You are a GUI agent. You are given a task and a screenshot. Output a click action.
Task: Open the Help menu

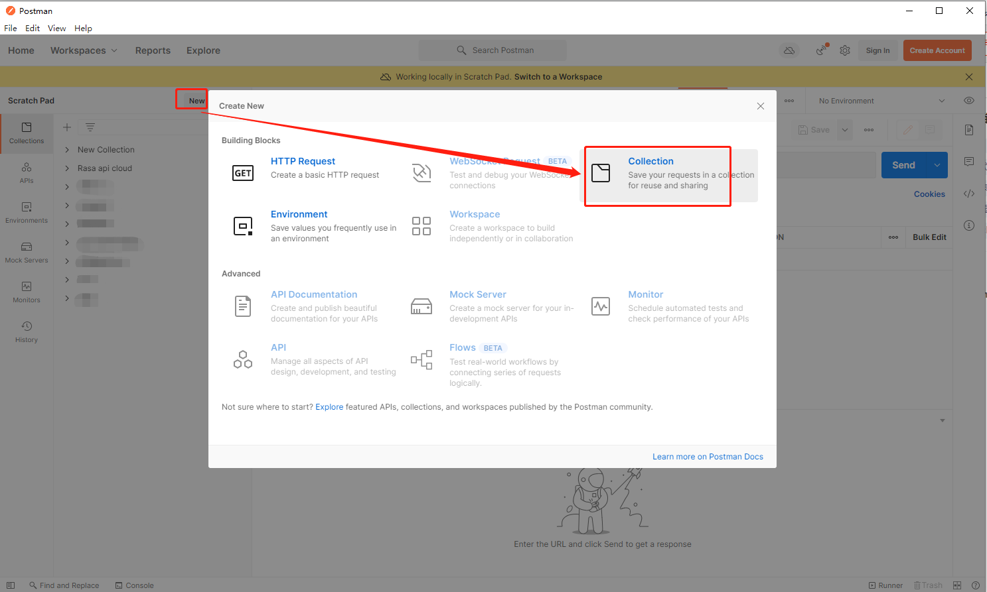[83, 28]
